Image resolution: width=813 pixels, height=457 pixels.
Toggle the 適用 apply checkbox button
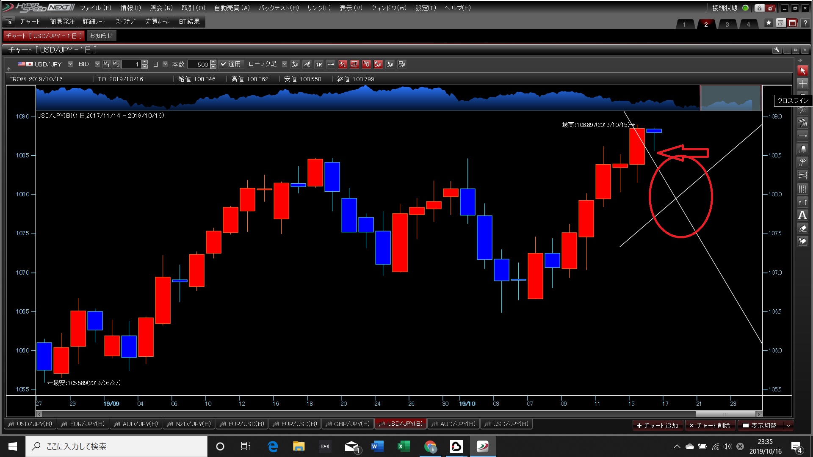click(231, 64)
